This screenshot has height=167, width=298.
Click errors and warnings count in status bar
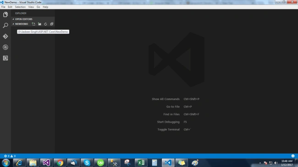(10, 156)
